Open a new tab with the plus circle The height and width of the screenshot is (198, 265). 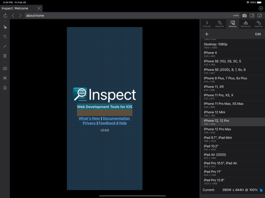261,8
